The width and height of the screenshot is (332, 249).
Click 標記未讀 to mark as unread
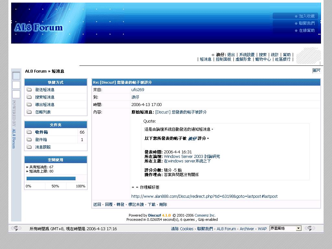(x=136, y=205)
